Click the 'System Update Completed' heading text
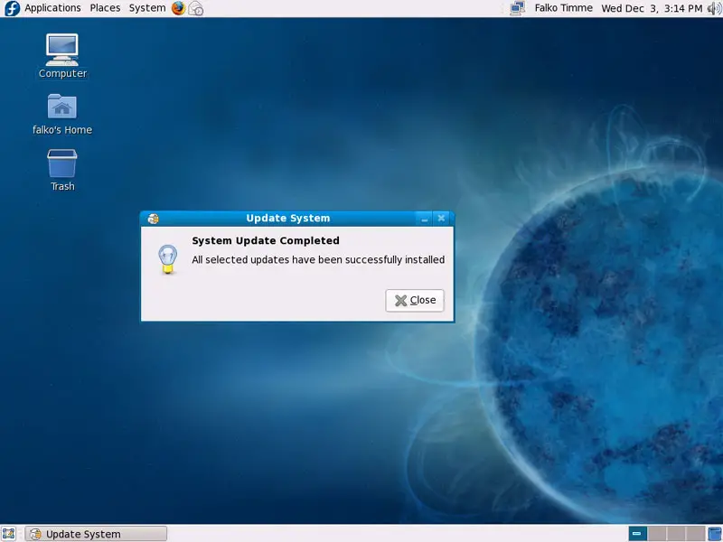Image resolution: width=723 pixels, height=542 pixels. (266, 240)
